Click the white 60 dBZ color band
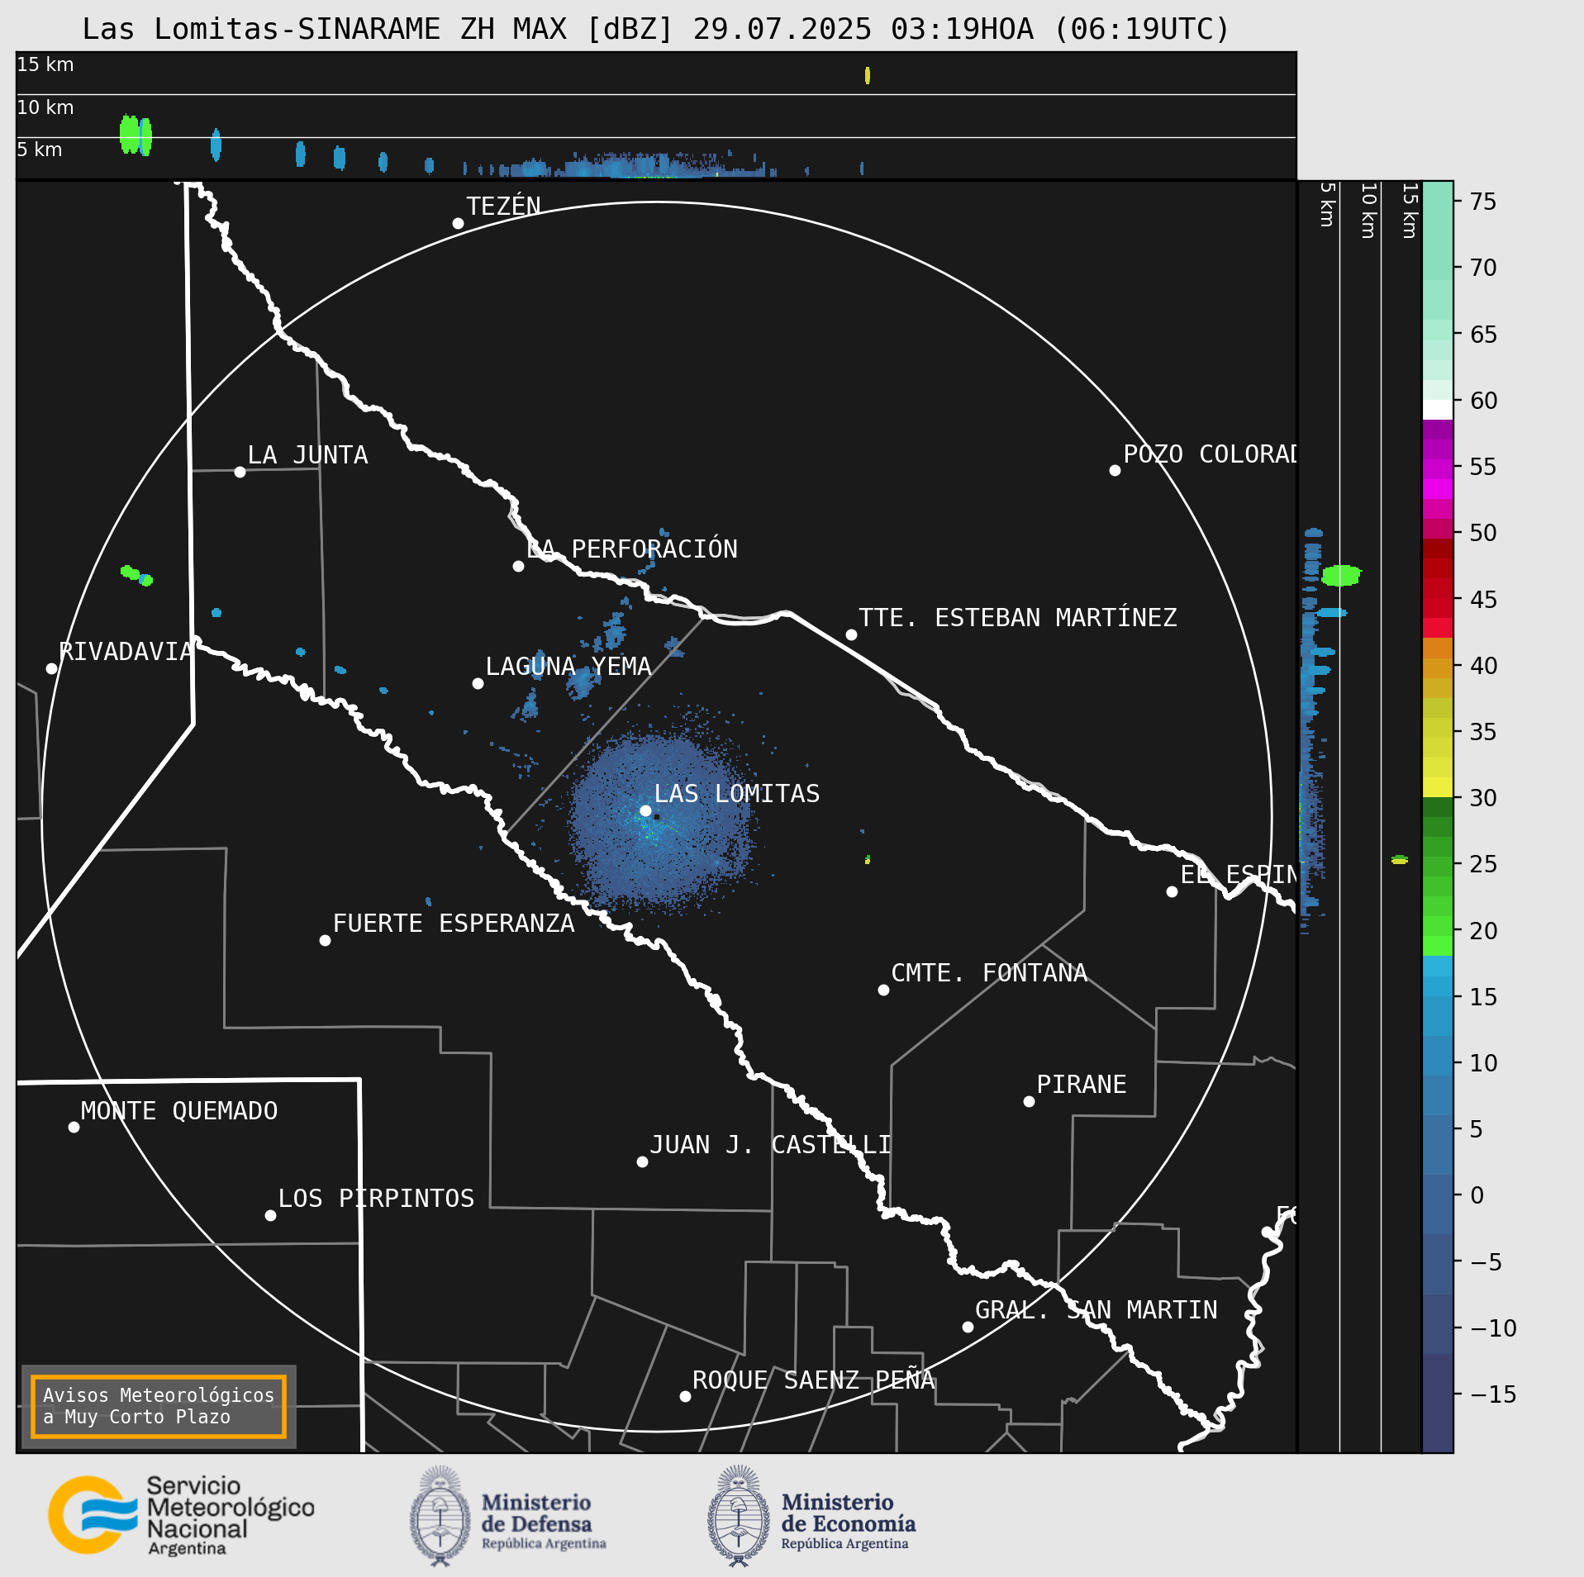1584x1577 pixels. tap(1437, 410)
